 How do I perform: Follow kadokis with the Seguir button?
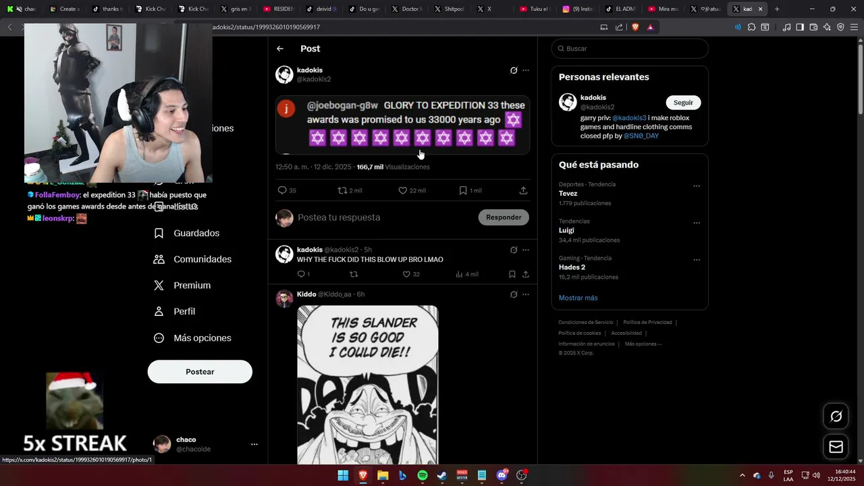pos(683,103)
